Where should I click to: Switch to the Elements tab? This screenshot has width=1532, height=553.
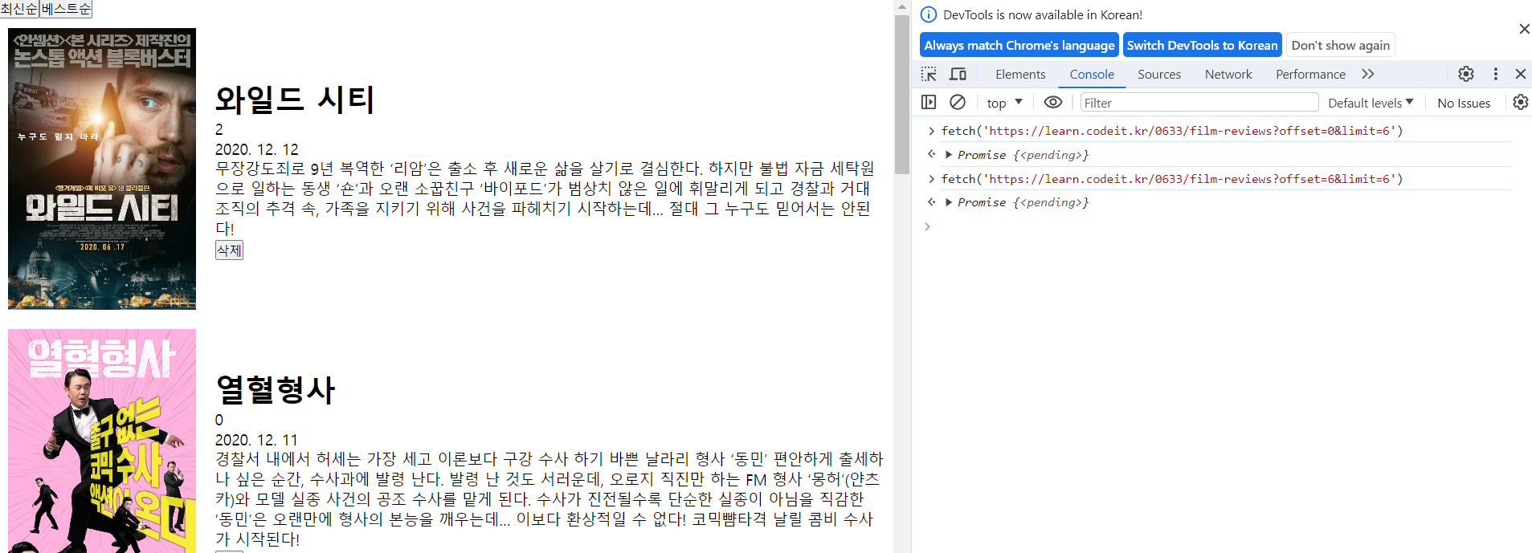tap(1020, 74)
